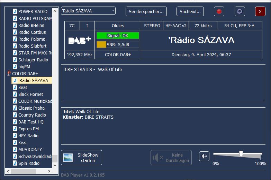The width and height of the screenshot is (271, 180).
Task: Select Black Hornet station
Action: tap(30, 94)
